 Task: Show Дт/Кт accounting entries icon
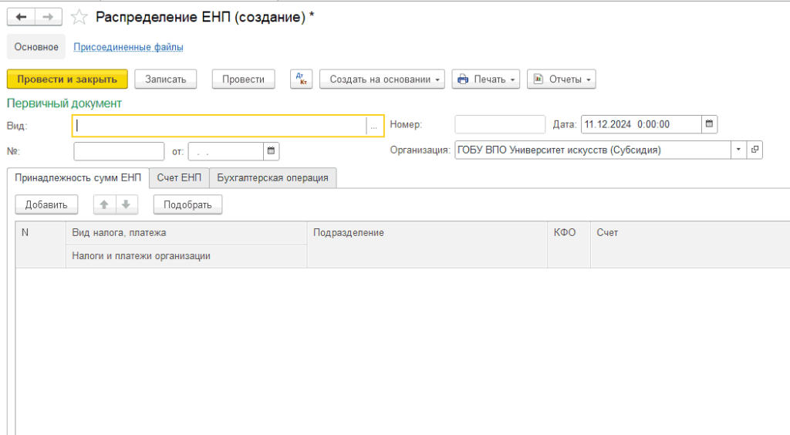point(301,79)
